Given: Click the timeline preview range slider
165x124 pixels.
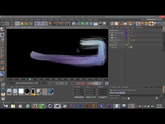Looking at the screenshot, I should click(27, 83).
